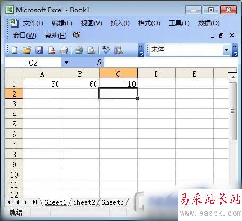Restore the workbook window inside Excel
This screenshot has width=242, height=221.
[x=221, y=36]
